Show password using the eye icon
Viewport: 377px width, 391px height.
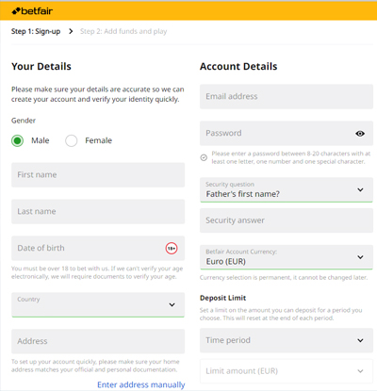360,134
